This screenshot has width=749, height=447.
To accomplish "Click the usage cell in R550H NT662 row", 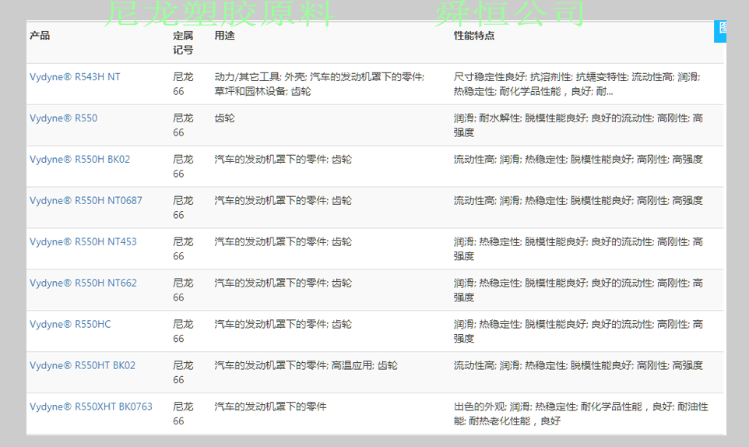I will pyautogui.click(x=283, y=283).
